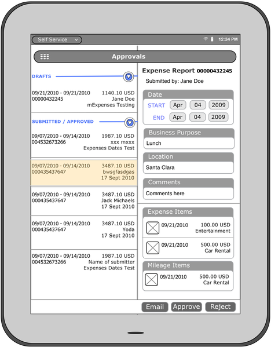Select the Mileage Items Car Rental image placeholder
271x347 pixels.
pyautogui.click(x=151, y=279)
